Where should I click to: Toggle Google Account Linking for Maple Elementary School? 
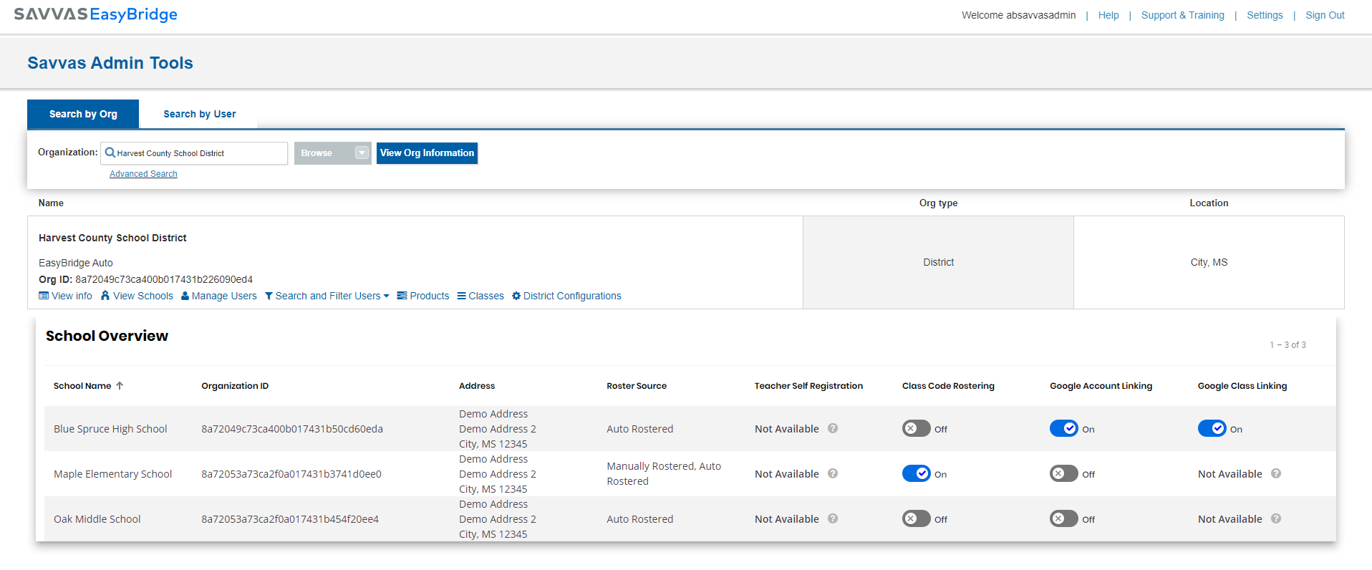tap(1064, 473)
